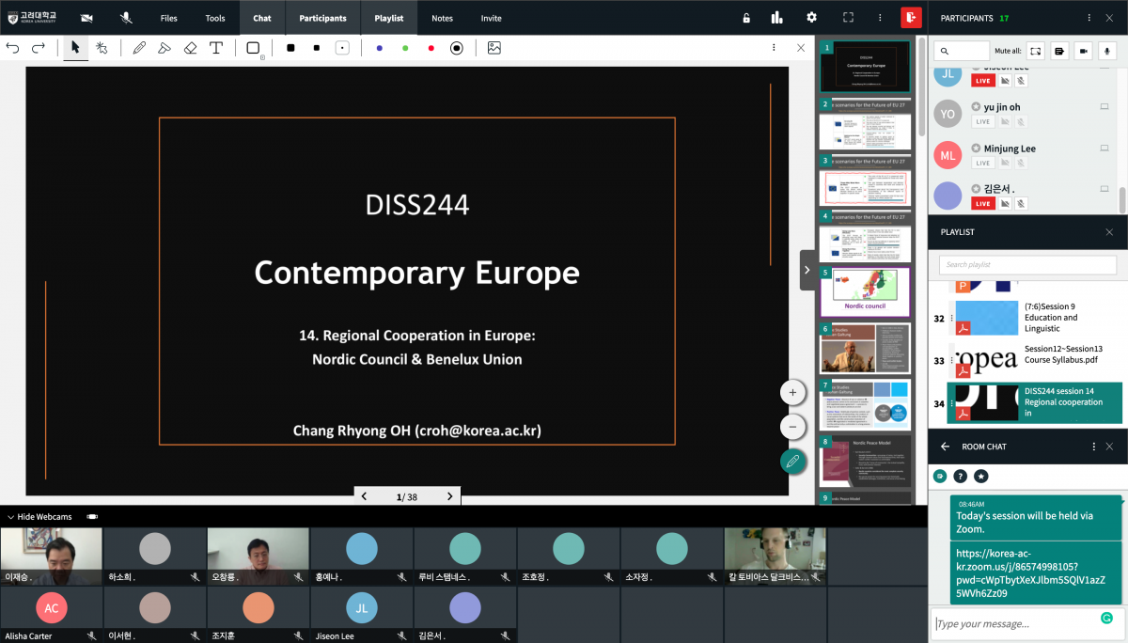Activate the text annotation tool

[216, 48]
